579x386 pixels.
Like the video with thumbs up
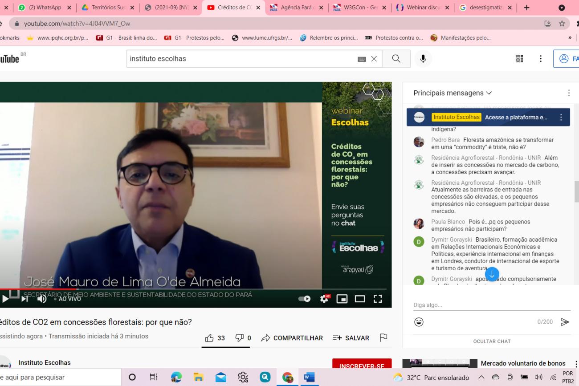tap(215, 338)
